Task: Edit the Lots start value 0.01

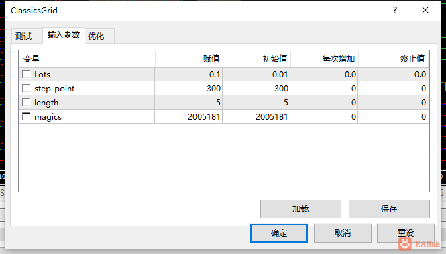Action: 257,75
